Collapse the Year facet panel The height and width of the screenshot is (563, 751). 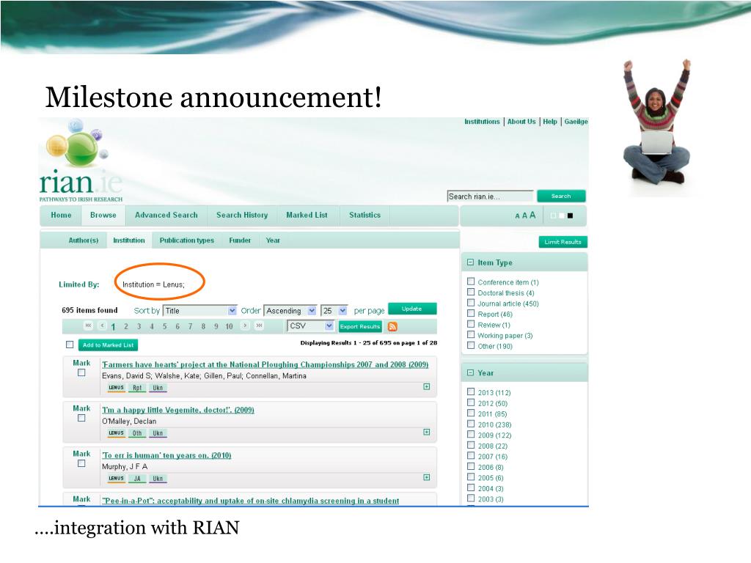click(470, 372)
